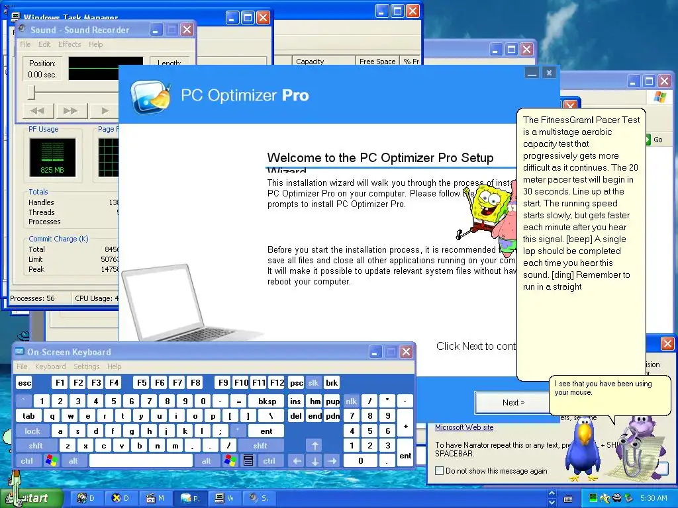The image size is (678, 508).
Task: Click the Windows Task Manager title bar icon
Action: [16, 17]
